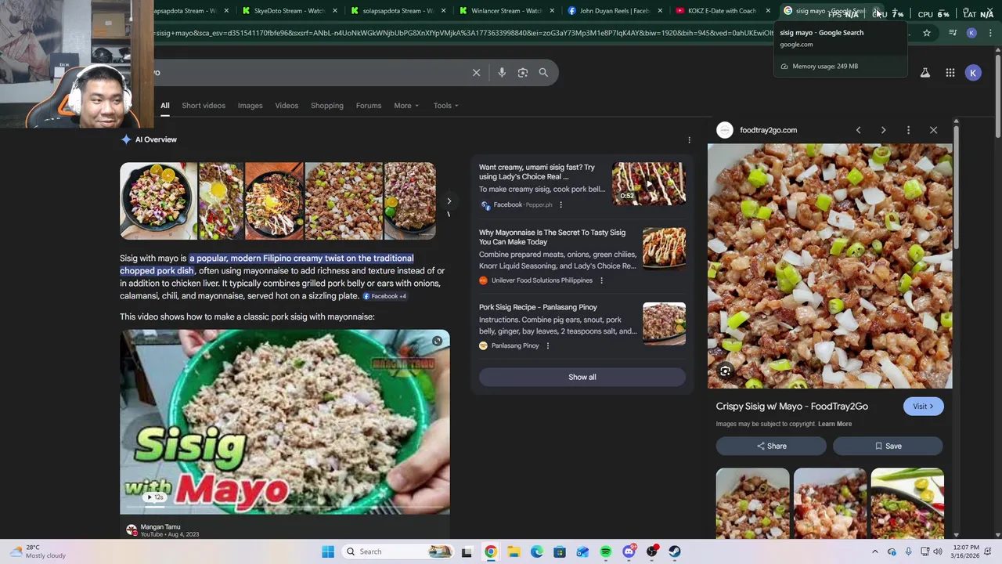Save the Crispy Sisig image
The height and width of the screenshot is (564, 1002).
pos(888,446)
